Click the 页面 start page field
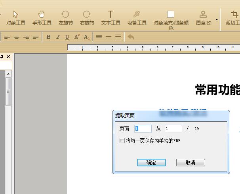240x194 pixels. (143, 129)
